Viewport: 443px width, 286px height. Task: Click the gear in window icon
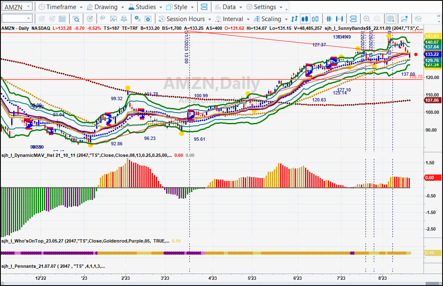[x=148, y=19]
